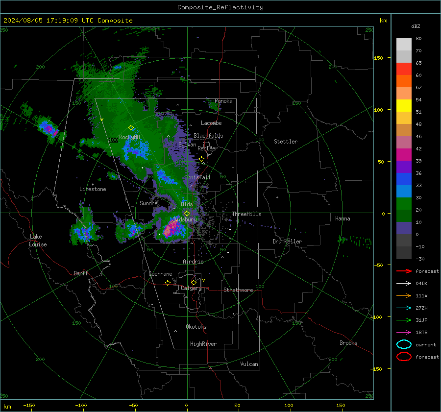441x412 pixels.
Task: Click the Okotoks label
Action: pyautogui.click(x=196, y=327)
